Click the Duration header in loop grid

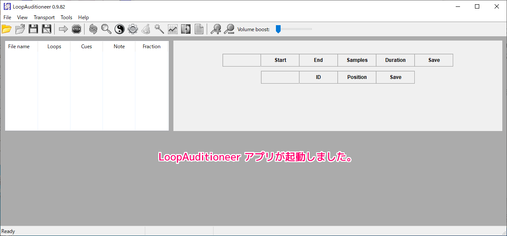pyautogui.click(x=395, y=60)
